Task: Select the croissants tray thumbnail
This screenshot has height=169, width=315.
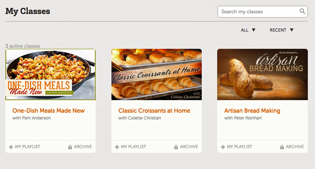Action: pos(157,74)
